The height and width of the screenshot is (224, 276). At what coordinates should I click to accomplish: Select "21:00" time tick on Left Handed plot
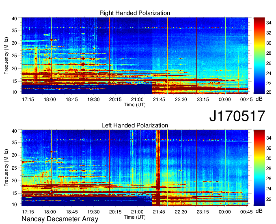(x=137, y=212)
